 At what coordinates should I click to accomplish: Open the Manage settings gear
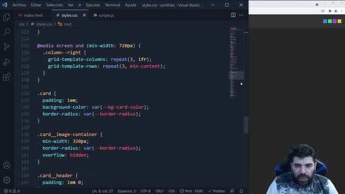click(x=6, y=180)
